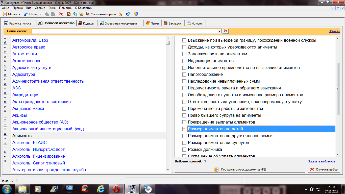The width and height of the screenshot is (345, 194).
Task: Click in Найти слова input field
Action: pos(125,31)
